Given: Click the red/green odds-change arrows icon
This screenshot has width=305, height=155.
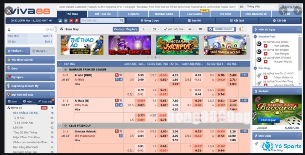Looking at the screenshot, I should tap(241, 29).
